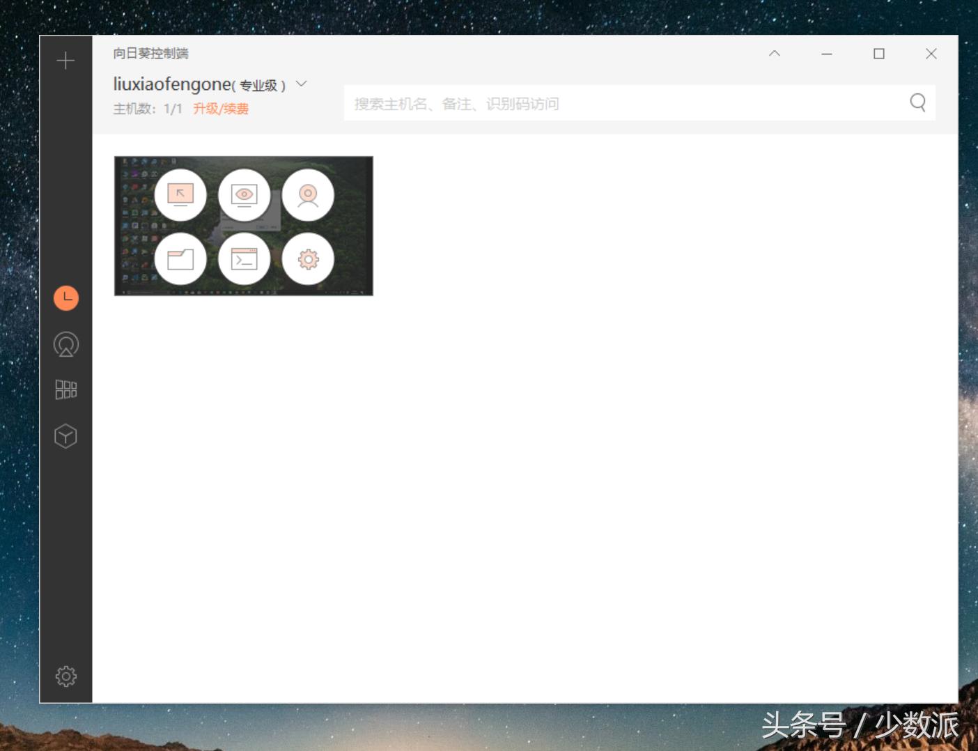Open the cube box sidebar icon
The width and height of the screenshot is (978, 751).
[x=65, y=436]
